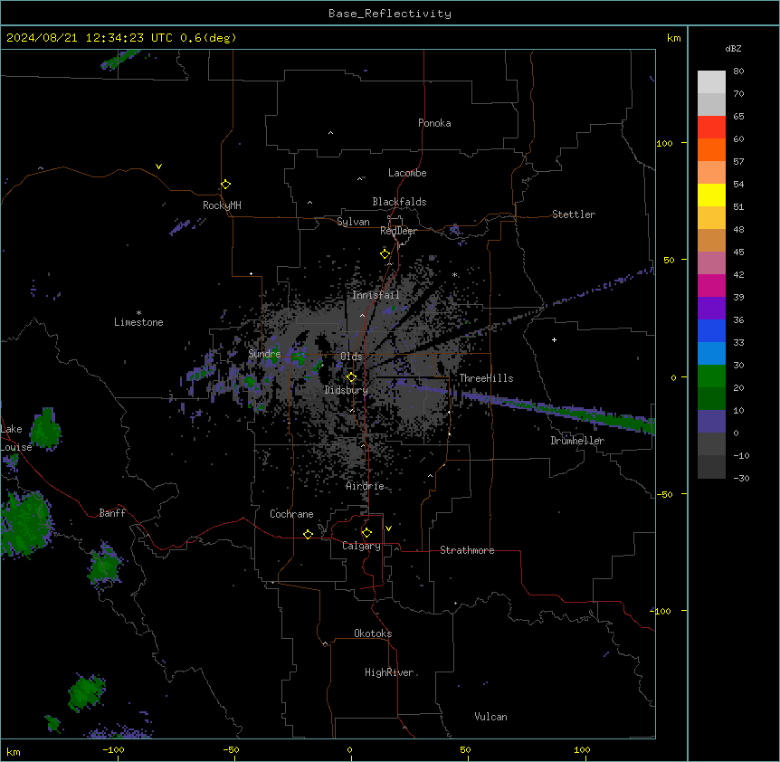Click the ThreeHills label
The width and height of the screenshot is (780, 762).
(486, 378)
